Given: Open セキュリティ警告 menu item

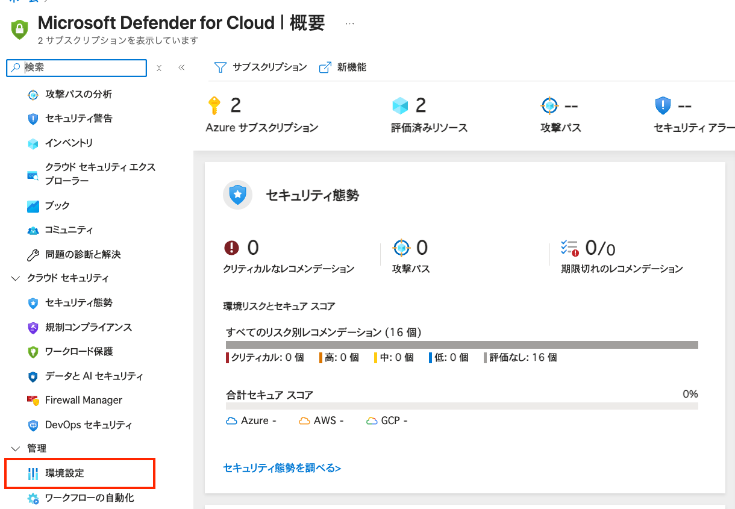Looking at the screenshot, I should tap(78, 119).
